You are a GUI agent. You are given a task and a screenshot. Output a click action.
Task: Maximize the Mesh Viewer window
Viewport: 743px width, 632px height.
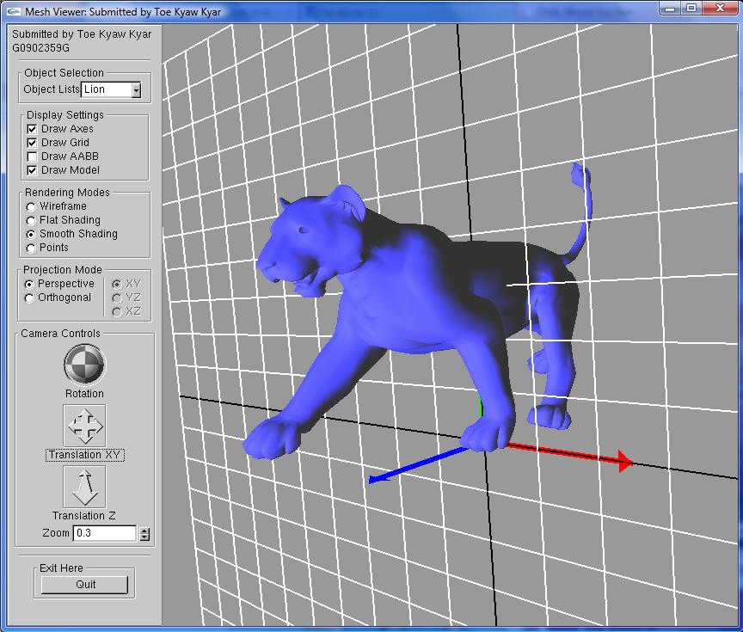(x=691, y=9)
